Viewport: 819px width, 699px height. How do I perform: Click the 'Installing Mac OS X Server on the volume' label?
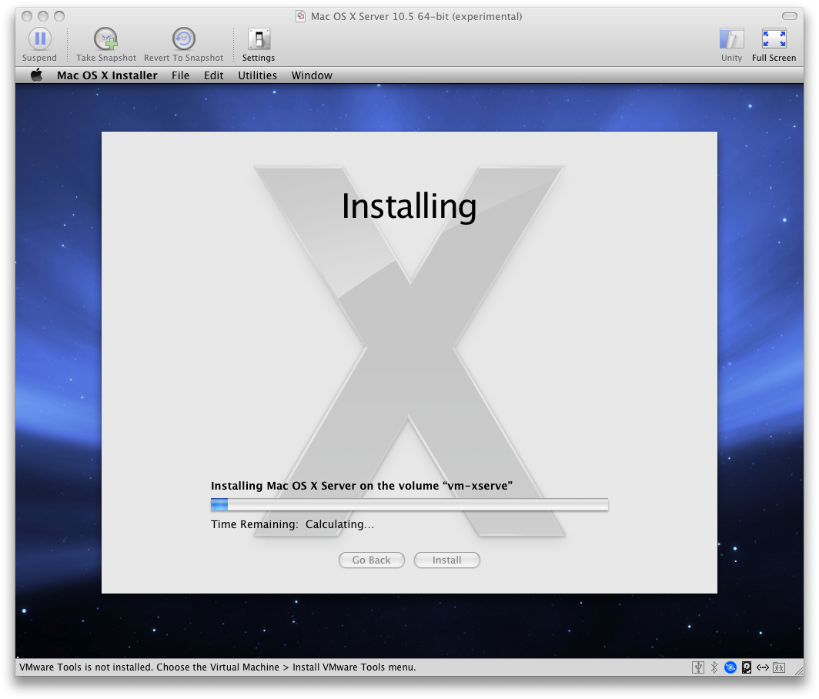click(x=362, y=485)
